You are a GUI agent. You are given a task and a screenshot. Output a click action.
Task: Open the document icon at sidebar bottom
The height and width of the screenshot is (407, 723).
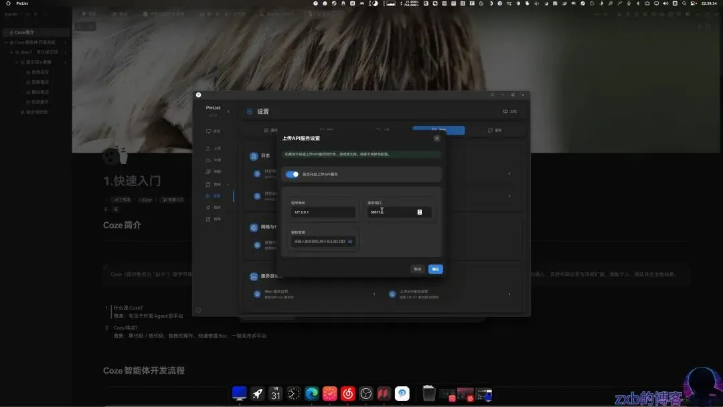click(208, 219)
